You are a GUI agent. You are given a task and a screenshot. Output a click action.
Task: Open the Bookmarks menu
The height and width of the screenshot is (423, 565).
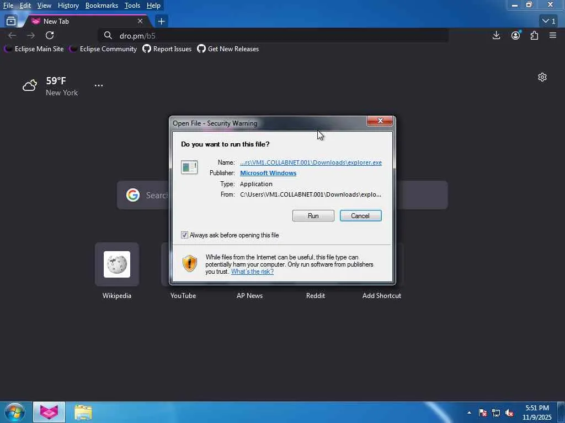(x=102, y=6)
